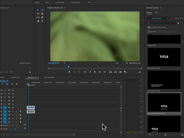Open the Full playback resolution dropdown
Viewport: 184px width, 138px height.
point(119,63)
